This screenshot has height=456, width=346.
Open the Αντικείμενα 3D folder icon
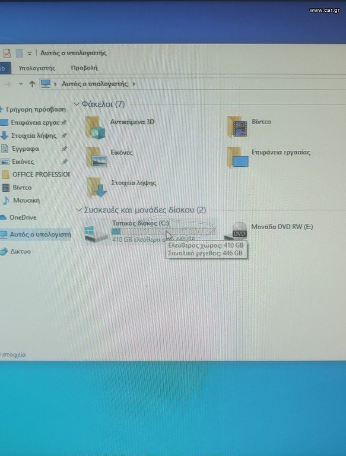[95, 128]
